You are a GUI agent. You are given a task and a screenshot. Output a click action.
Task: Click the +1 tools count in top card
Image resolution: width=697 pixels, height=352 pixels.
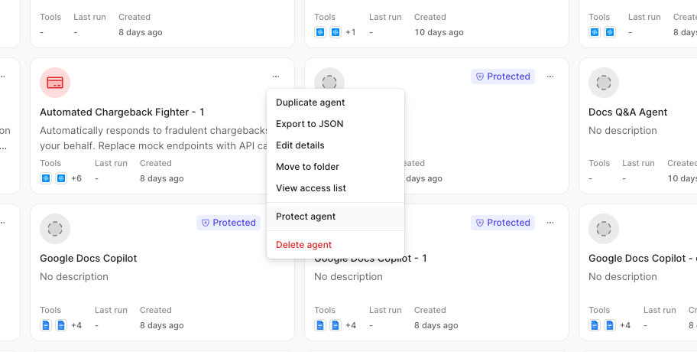(351, 32)
